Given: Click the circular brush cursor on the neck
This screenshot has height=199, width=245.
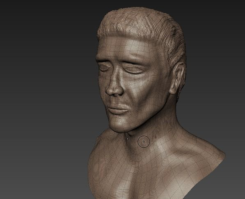Looking at the screenshot, I should 144,142.
